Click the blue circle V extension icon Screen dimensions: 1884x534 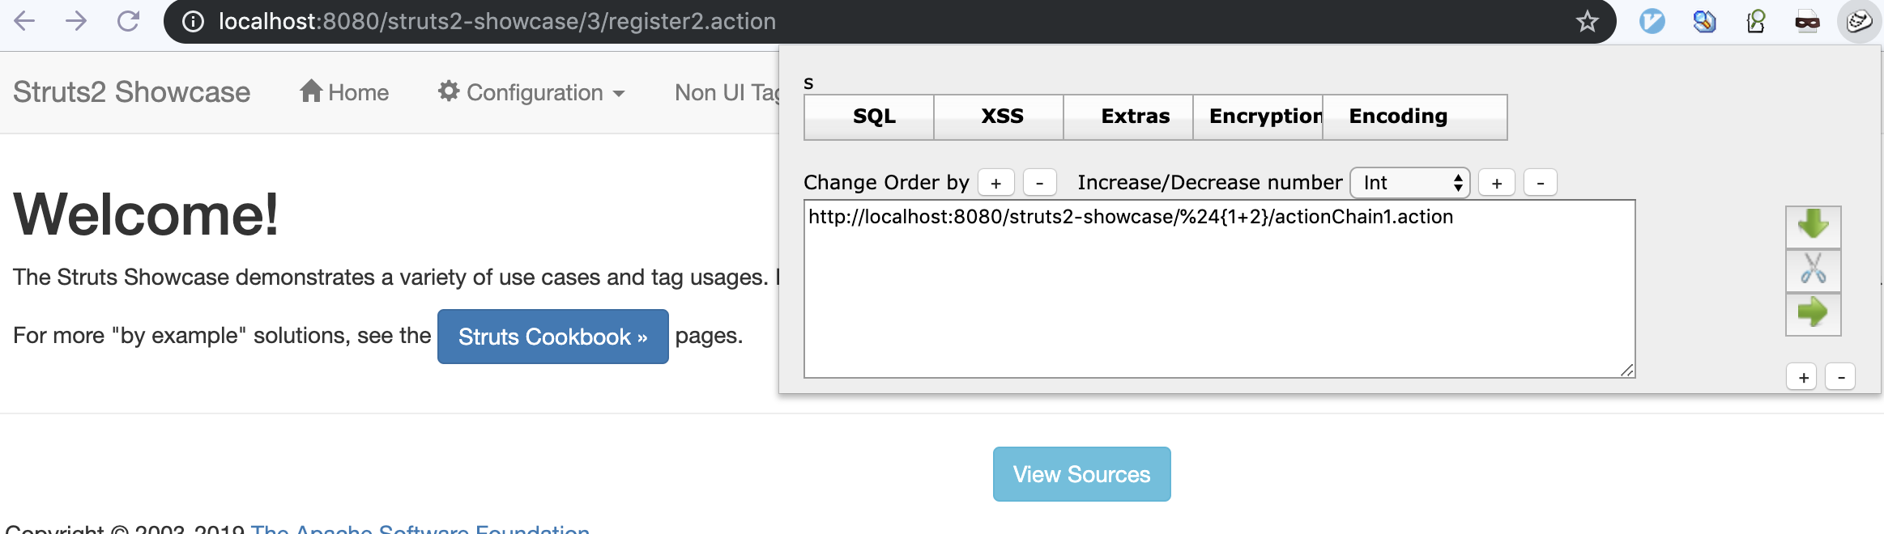[x=1652, y=22]
